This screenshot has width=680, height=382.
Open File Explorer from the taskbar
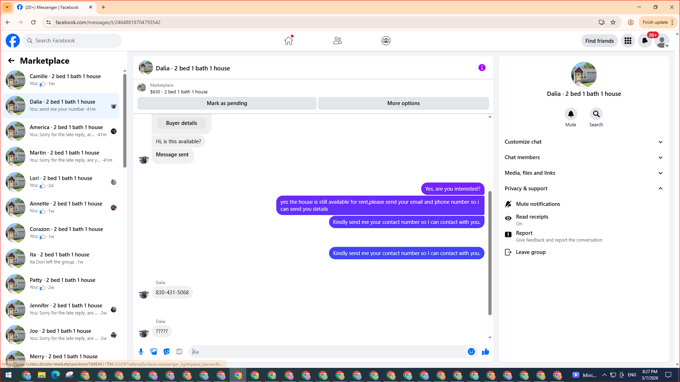(41, 375)
